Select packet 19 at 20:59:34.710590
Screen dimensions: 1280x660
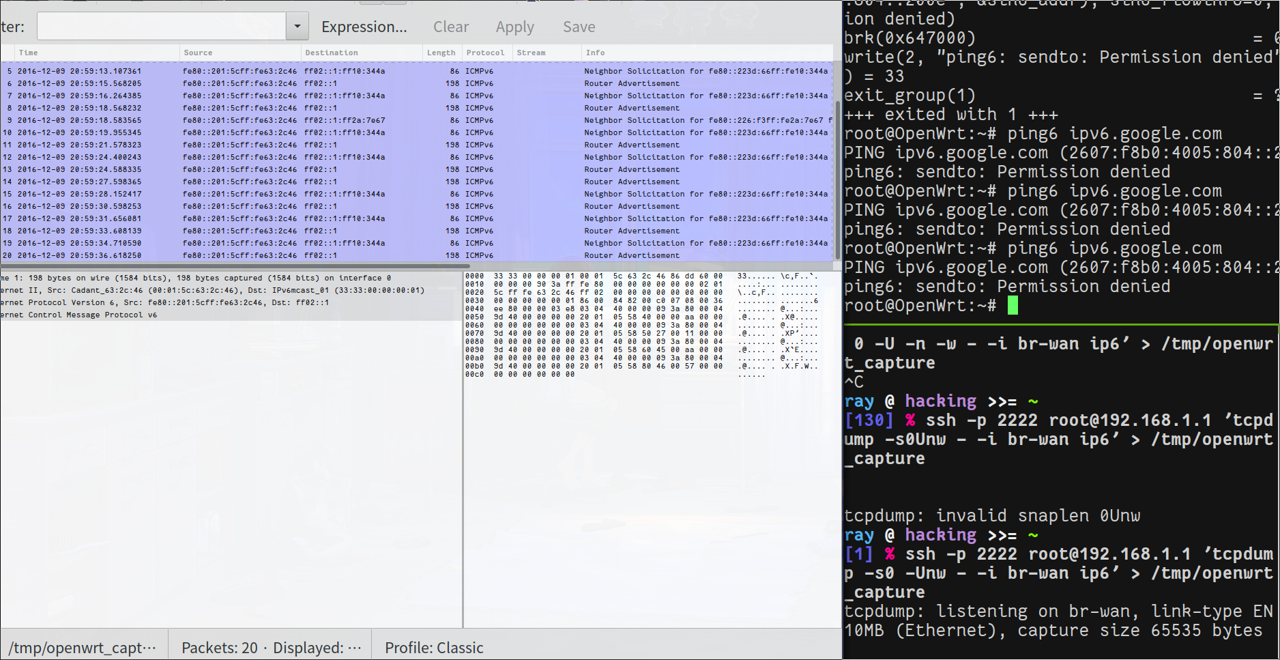(x=416, y=243)
